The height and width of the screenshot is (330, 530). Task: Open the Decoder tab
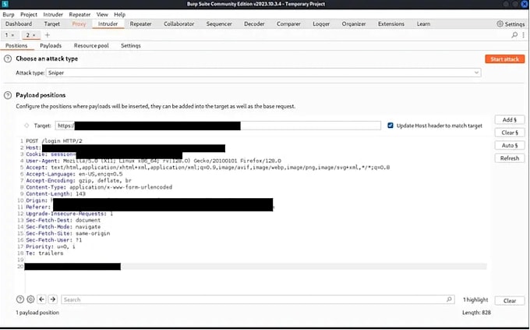click(254, 23)
